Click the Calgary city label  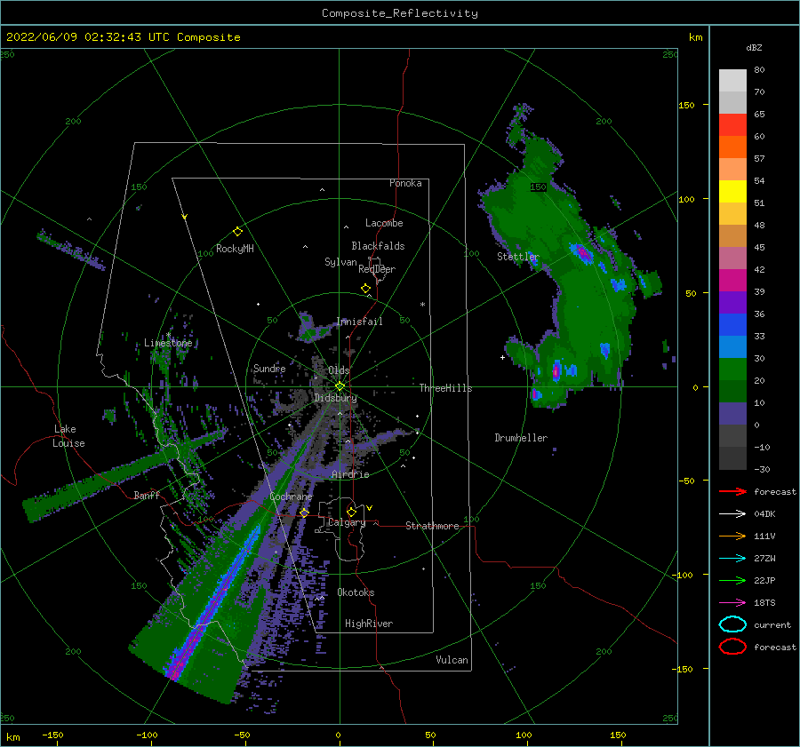coord(347,522)
